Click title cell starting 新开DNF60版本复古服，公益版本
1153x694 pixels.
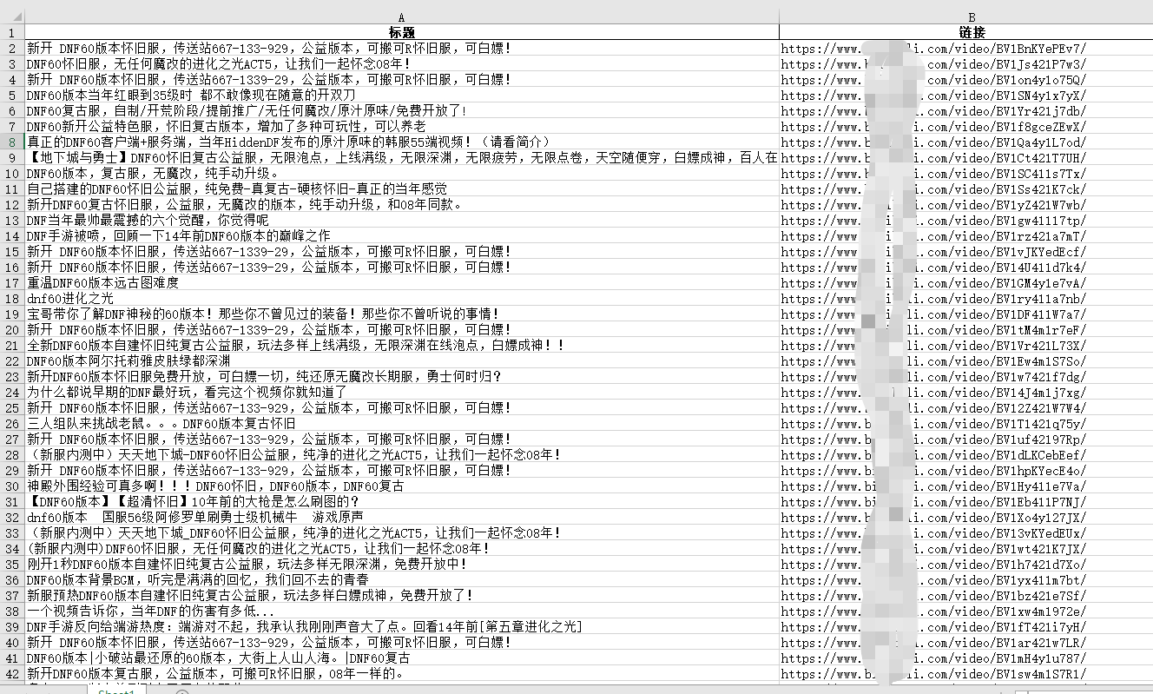coord(401,673)
